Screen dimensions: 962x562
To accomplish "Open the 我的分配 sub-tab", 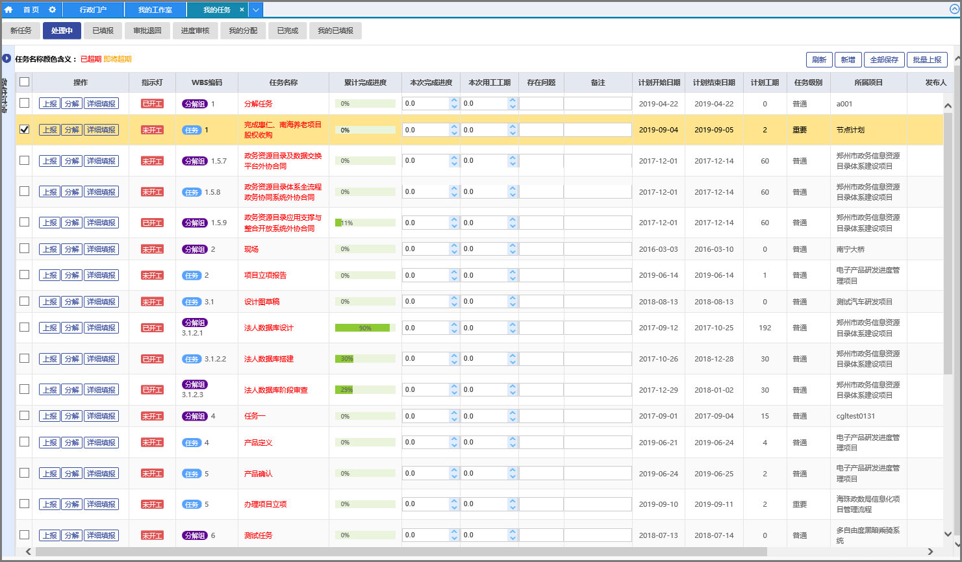I will (x=243, y=31).
